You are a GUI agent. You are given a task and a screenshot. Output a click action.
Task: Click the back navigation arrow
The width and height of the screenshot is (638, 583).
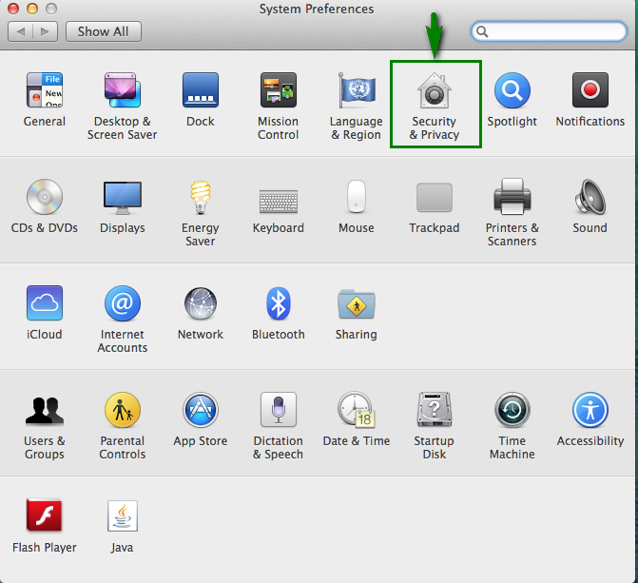(21, 31)
